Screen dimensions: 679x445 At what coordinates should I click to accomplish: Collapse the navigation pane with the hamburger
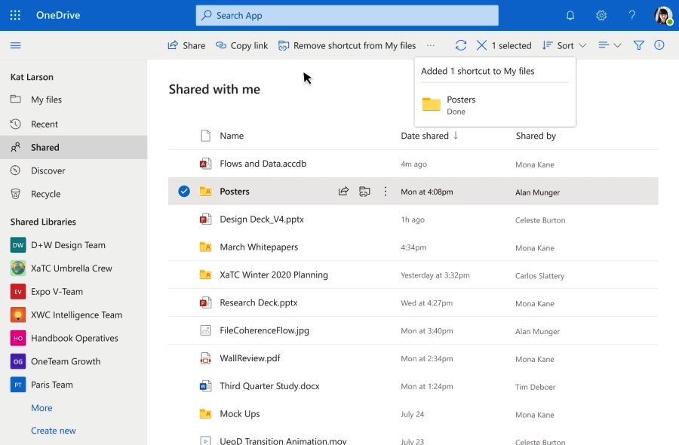(x=15, y=45)
